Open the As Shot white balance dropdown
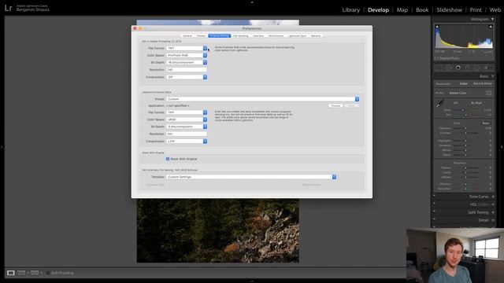 pos(477,103)
